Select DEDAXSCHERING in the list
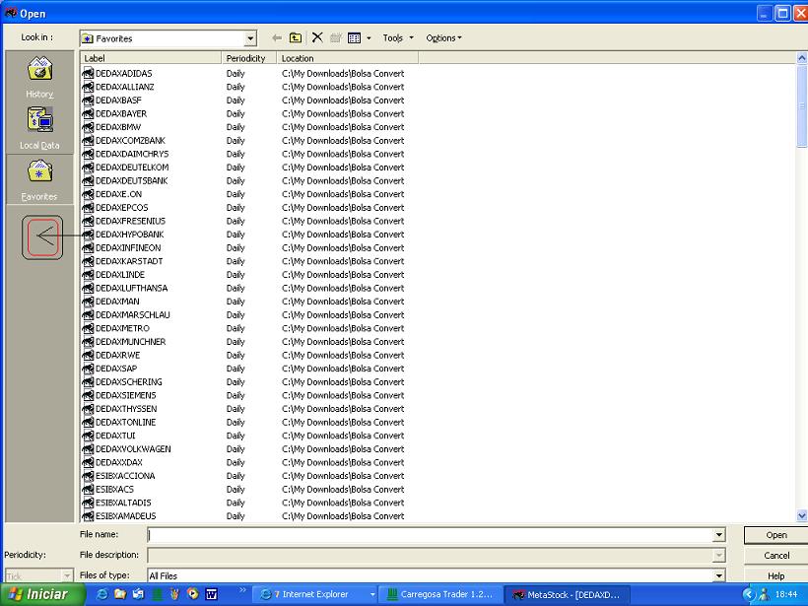Image resolution: width=808 pixels, height=606 pixels. coord(129,381)
